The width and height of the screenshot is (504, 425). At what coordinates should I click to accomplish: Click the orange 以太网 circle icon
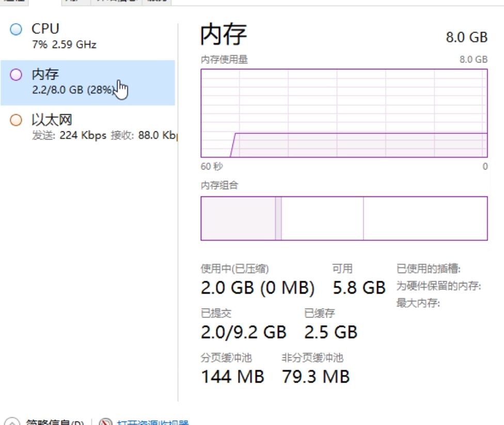(x=17, y=120)
